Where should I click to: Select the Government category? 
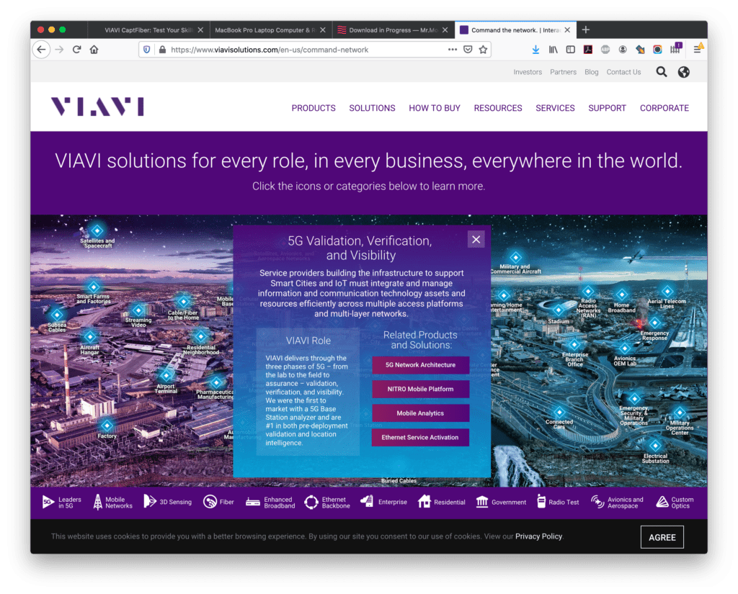pyautogui.click(x=501, y=502)
